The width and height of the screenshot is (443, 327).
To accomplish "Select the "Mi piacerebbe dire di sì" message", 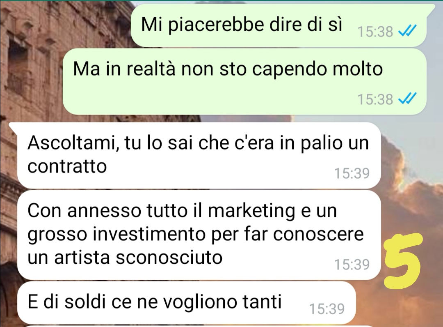I will click(279, 25).
